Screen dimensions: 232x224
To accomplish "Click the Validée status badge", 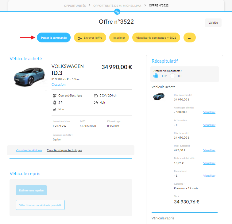I will click(213, 23).
